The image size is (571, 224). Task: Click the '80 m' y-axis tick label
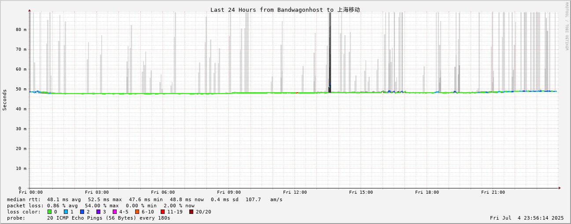click(22, 29)
